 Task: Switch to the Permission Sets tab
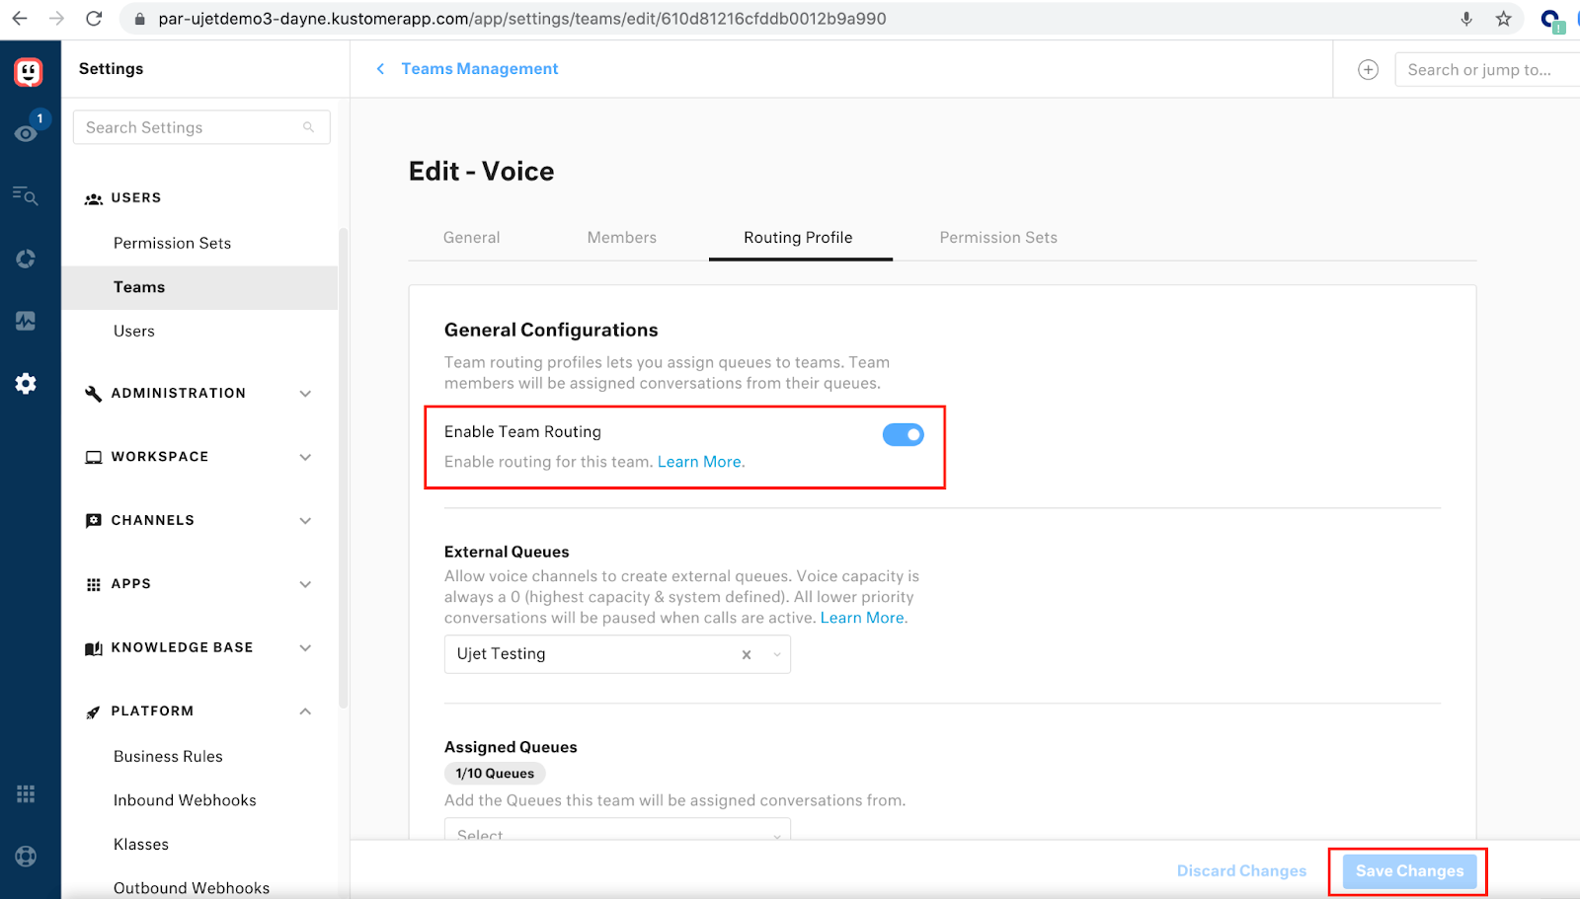click(x=997, y=237)
